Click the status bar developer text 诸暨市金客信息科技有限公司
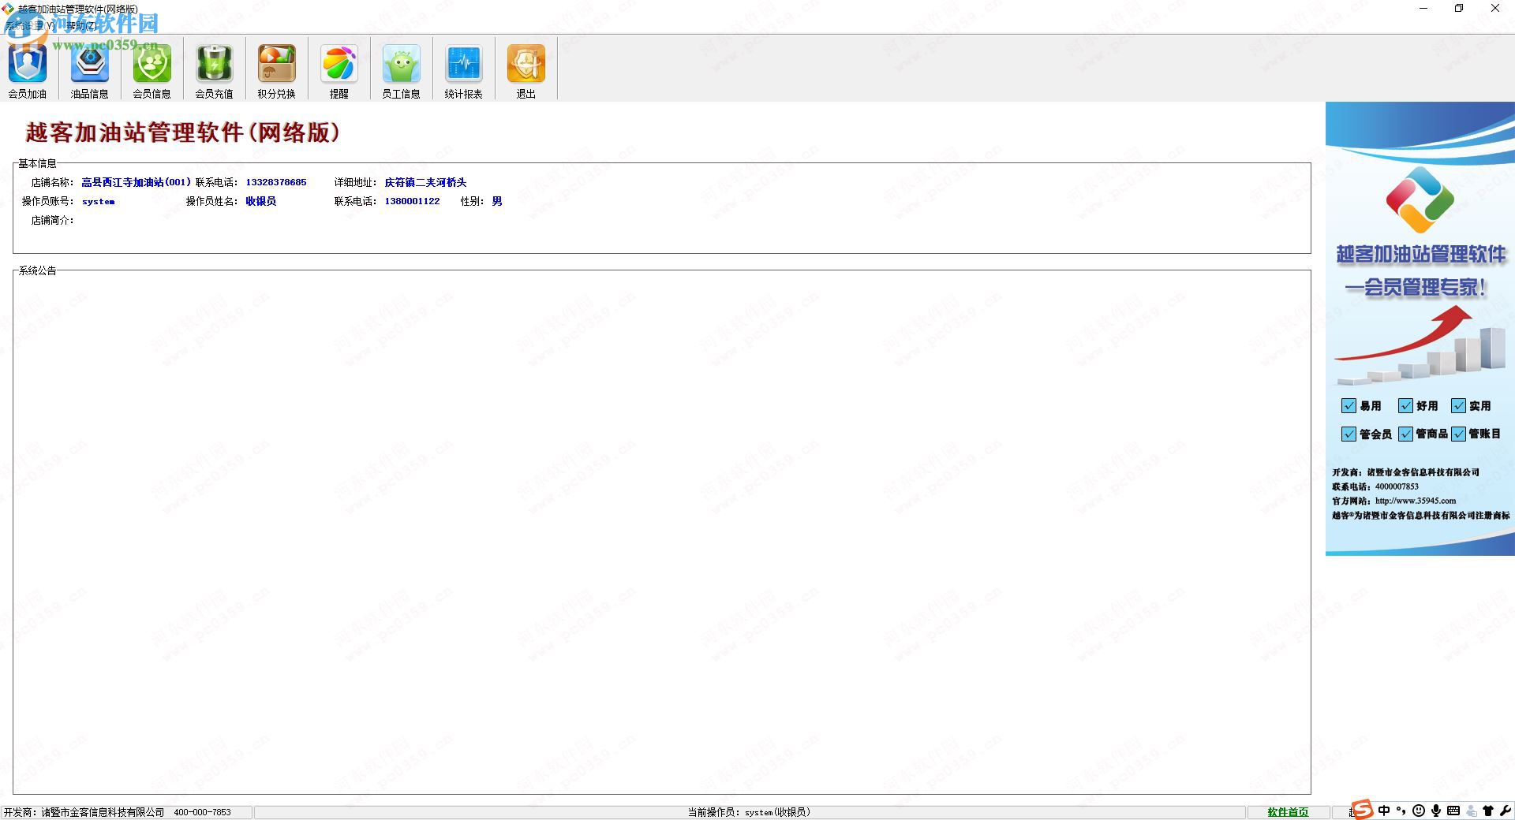The image size is (1515, 820). (x=103, y=812)
